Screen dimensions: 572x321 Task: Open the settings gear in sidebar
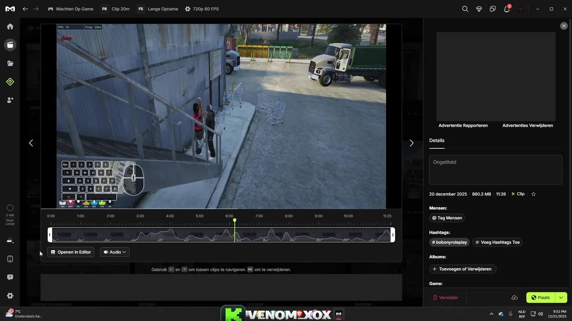tap(10, 296)
